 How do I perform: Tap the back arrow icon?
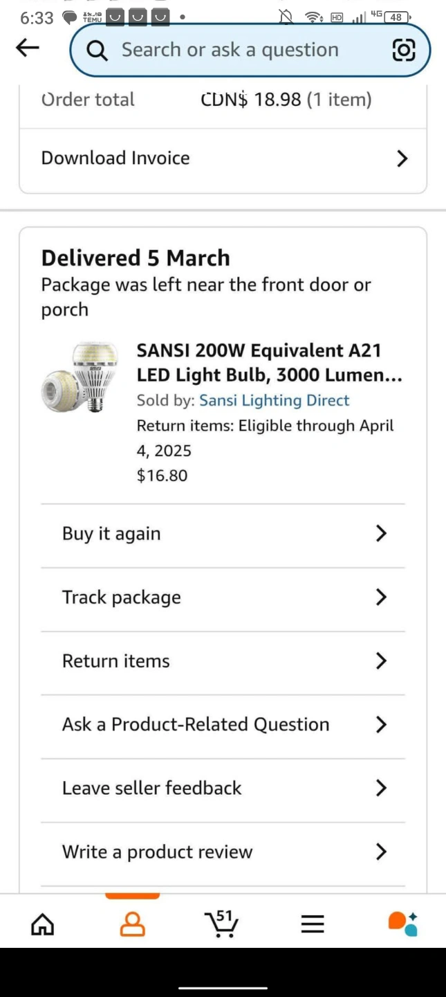[x=28, y=48]
